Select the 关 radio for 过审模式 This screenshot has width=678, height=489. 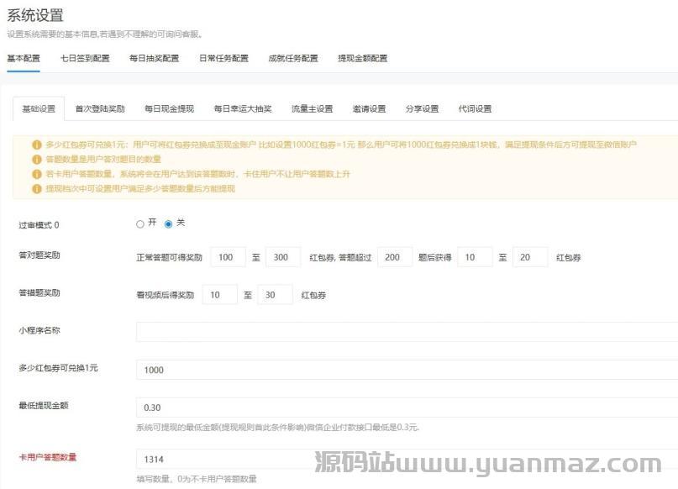click(168, 224)
